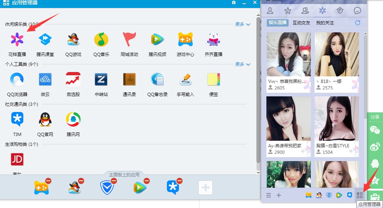
Task: Refresh the live stream list
Action: click(x=357, y=23)
